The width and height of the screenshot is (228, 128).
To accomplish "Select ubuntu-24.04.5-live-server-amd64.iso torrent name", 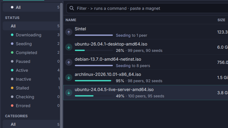I will pyautogui.click(x=114, y=89).
